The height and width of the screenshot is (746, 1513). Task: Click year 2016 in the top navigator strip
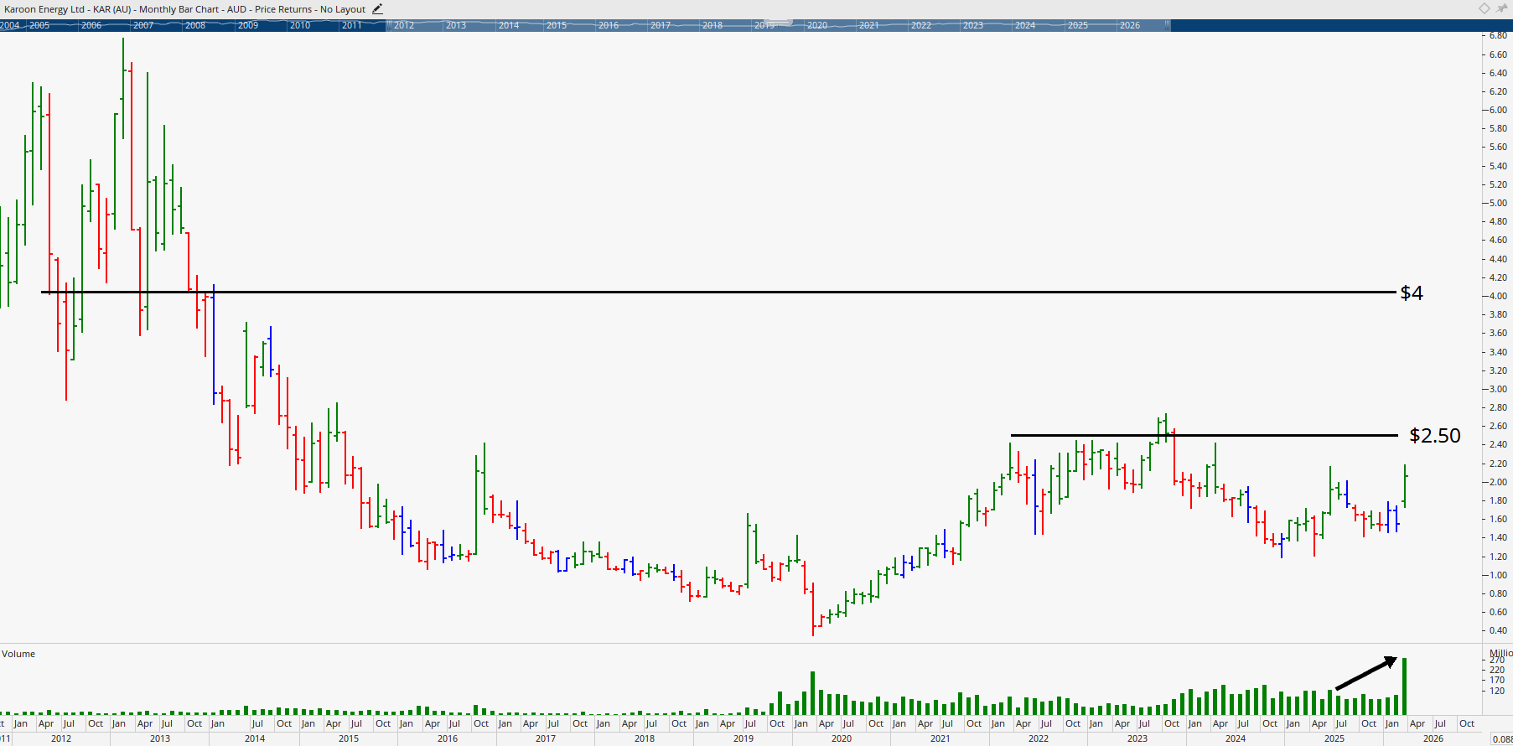[x=609, y=25]
